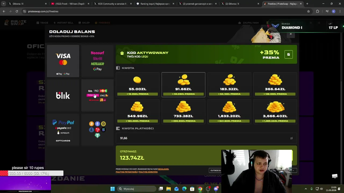Open the Chrome profile avatar
Screen dimensions: 344x193
click(334, 11)
